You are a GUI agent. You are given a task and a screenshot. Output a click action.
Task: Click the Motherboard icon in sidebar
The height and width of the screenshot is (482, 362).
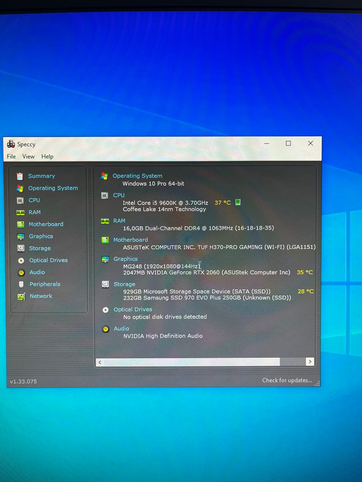coord(21,224)
